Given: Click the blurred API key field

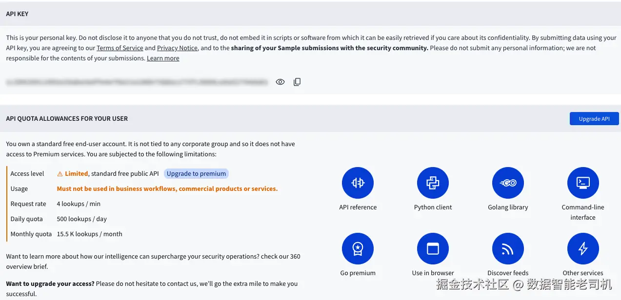Looking at the screenshot, I should pyautogui.click(x=137, y=82).
